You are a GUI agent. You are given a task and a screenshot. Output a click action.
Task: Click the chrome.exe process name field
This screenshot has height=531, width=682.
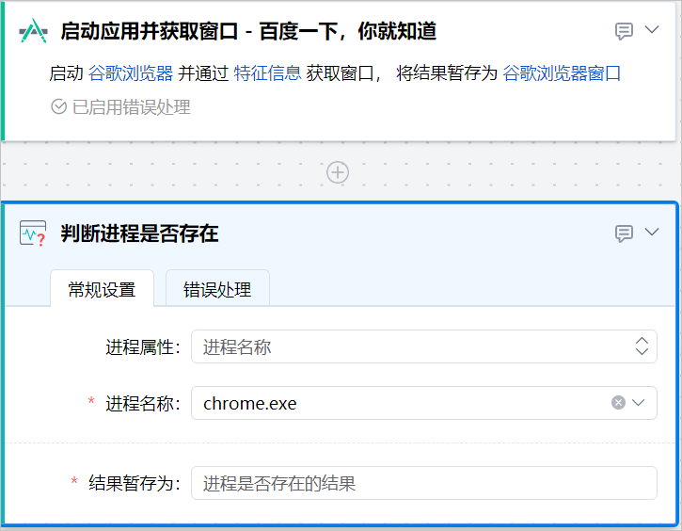395,403
